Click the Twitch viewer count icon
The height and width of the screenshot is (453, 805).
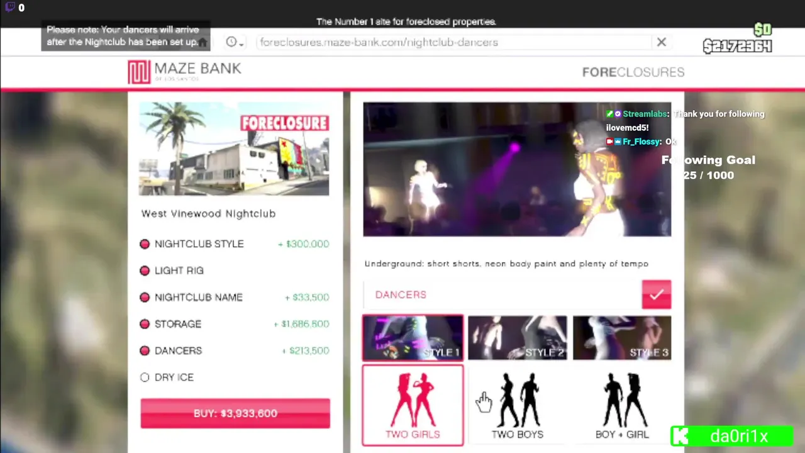coord(10,8)
